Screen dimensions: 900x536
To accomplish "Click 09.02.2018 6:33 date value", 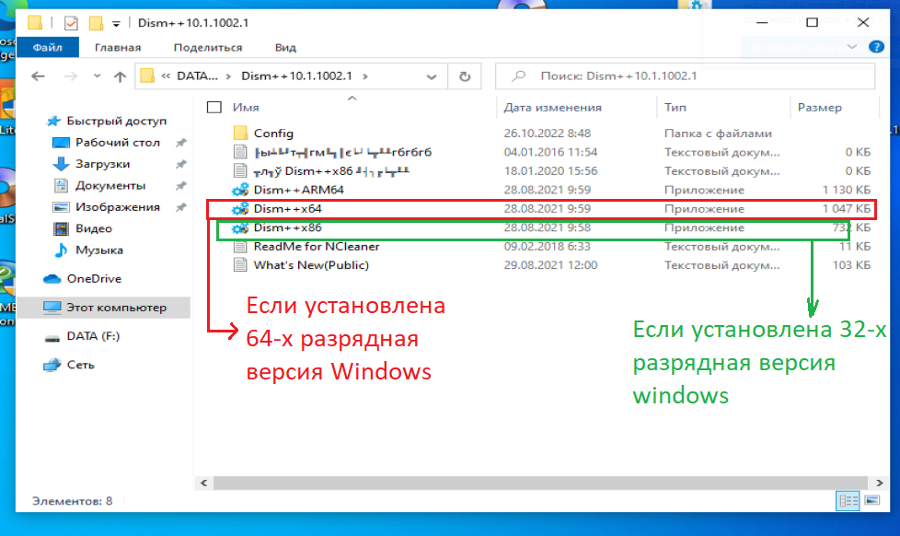I will (547, 247).
